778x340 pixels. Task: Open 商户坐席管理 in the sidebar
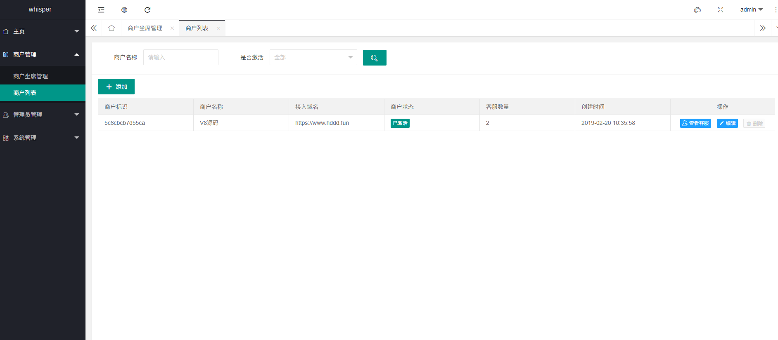coord(43,76)
